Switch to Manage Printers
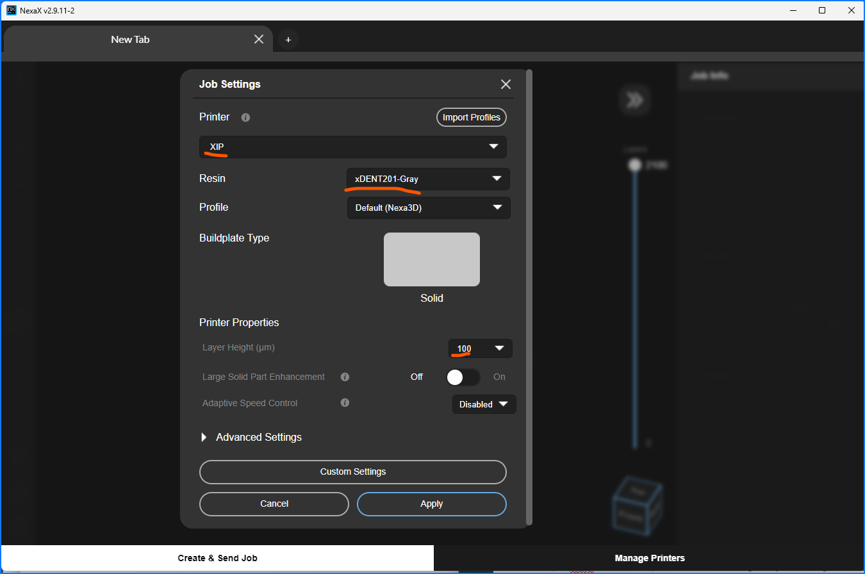This screenshot has width=865, height=574. coord(649,558)
